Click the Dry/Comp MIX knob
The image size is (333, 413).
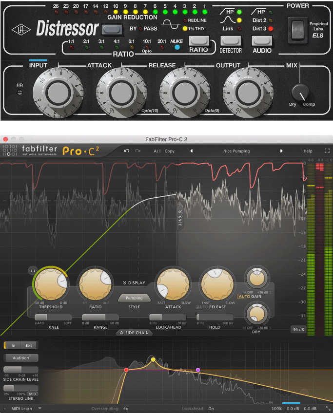[300, 93]
